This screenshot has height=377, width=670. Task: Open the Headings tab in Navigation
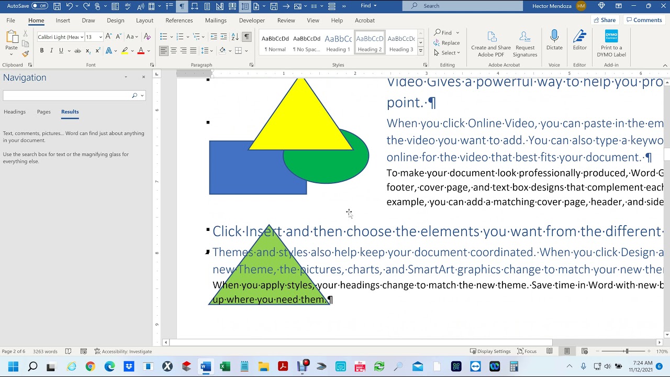tap(15, 112)
